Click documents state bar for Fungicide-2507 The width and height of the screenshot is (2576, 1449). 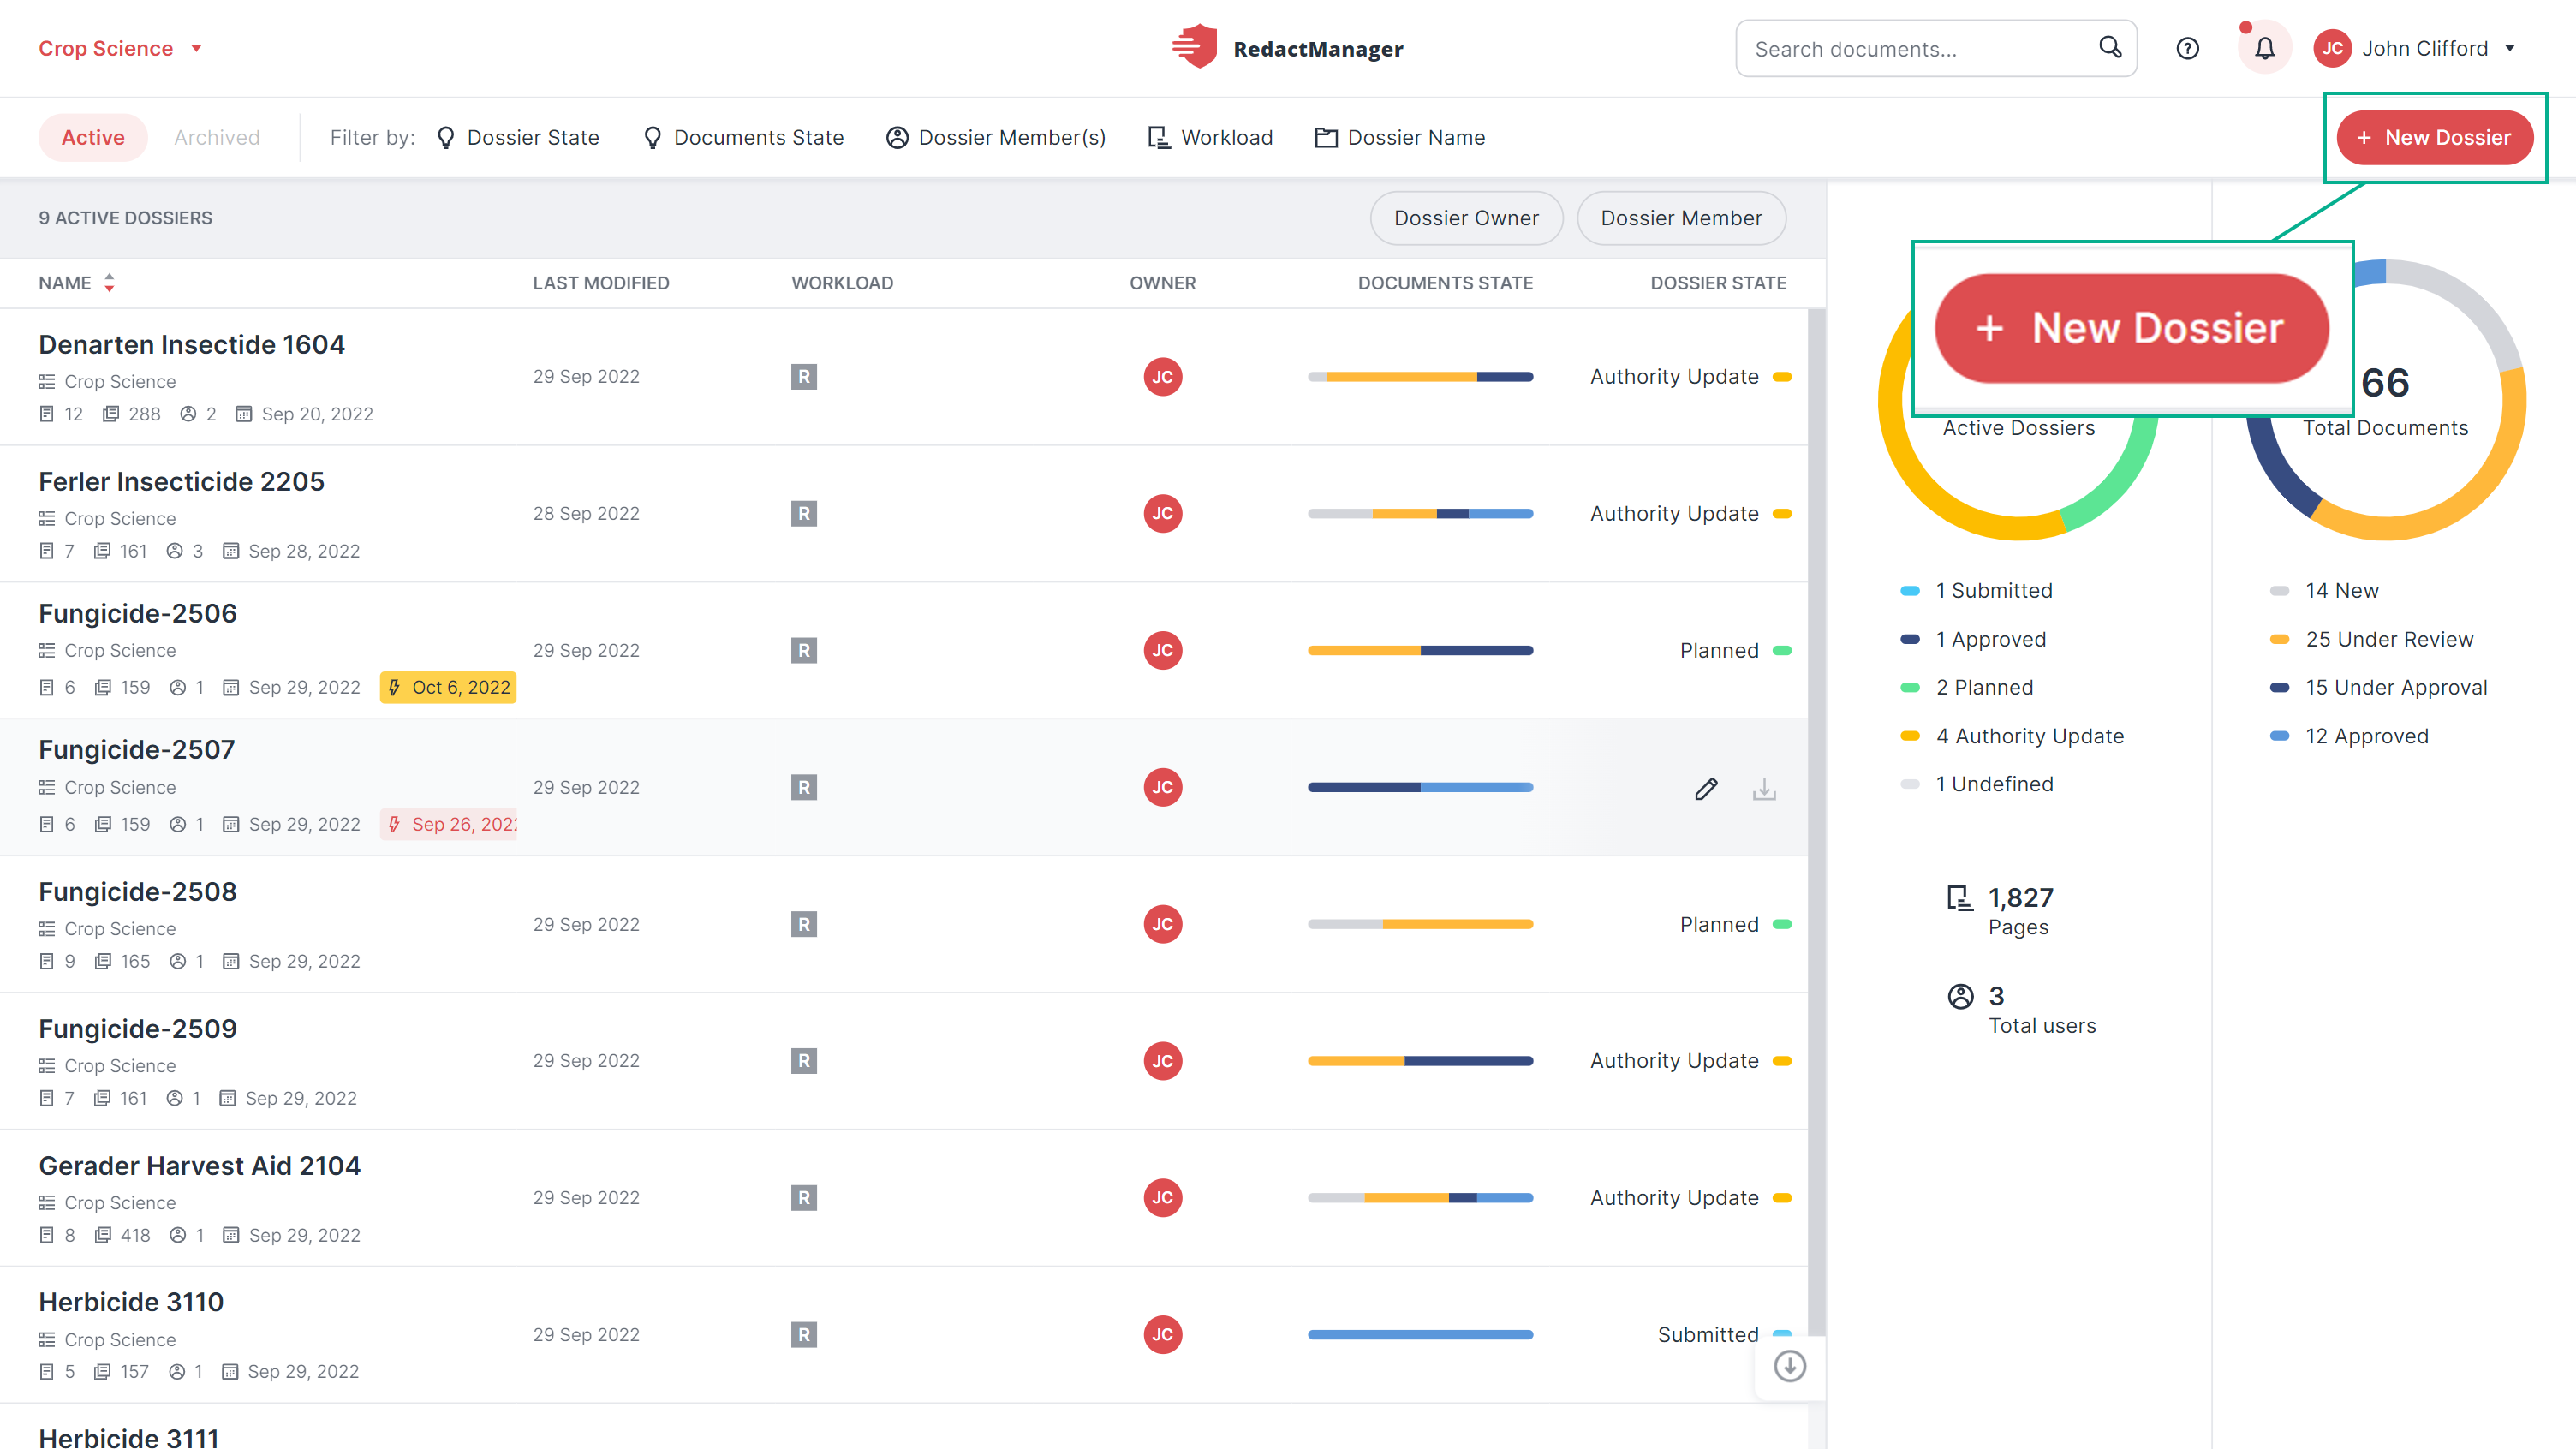coord(1420,788)
